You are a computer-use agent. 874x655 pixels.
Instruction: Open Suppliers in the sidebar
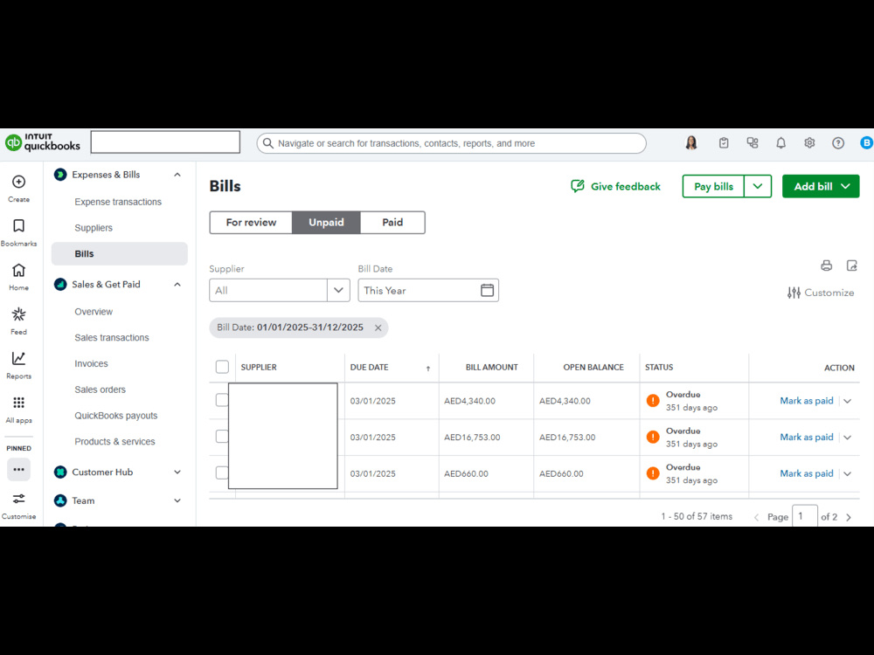pyautogui.click(x=94, y=228)
